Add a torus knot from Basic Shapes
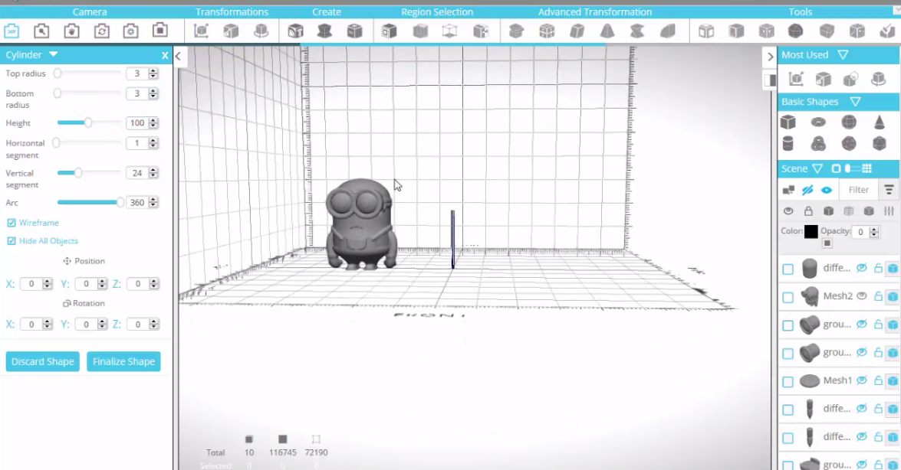The image size is (901, 470). [818, 143]
